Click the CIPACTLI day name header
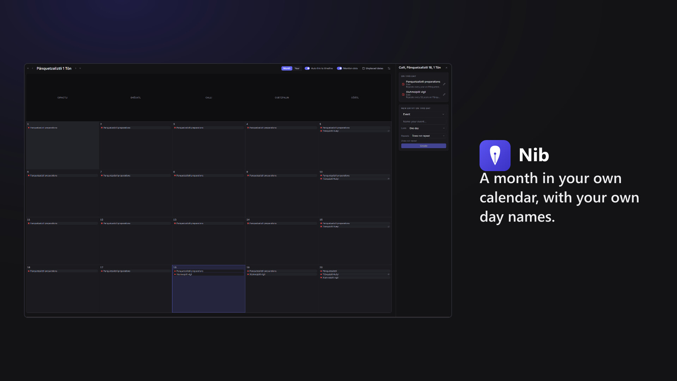 coord(62,98)
